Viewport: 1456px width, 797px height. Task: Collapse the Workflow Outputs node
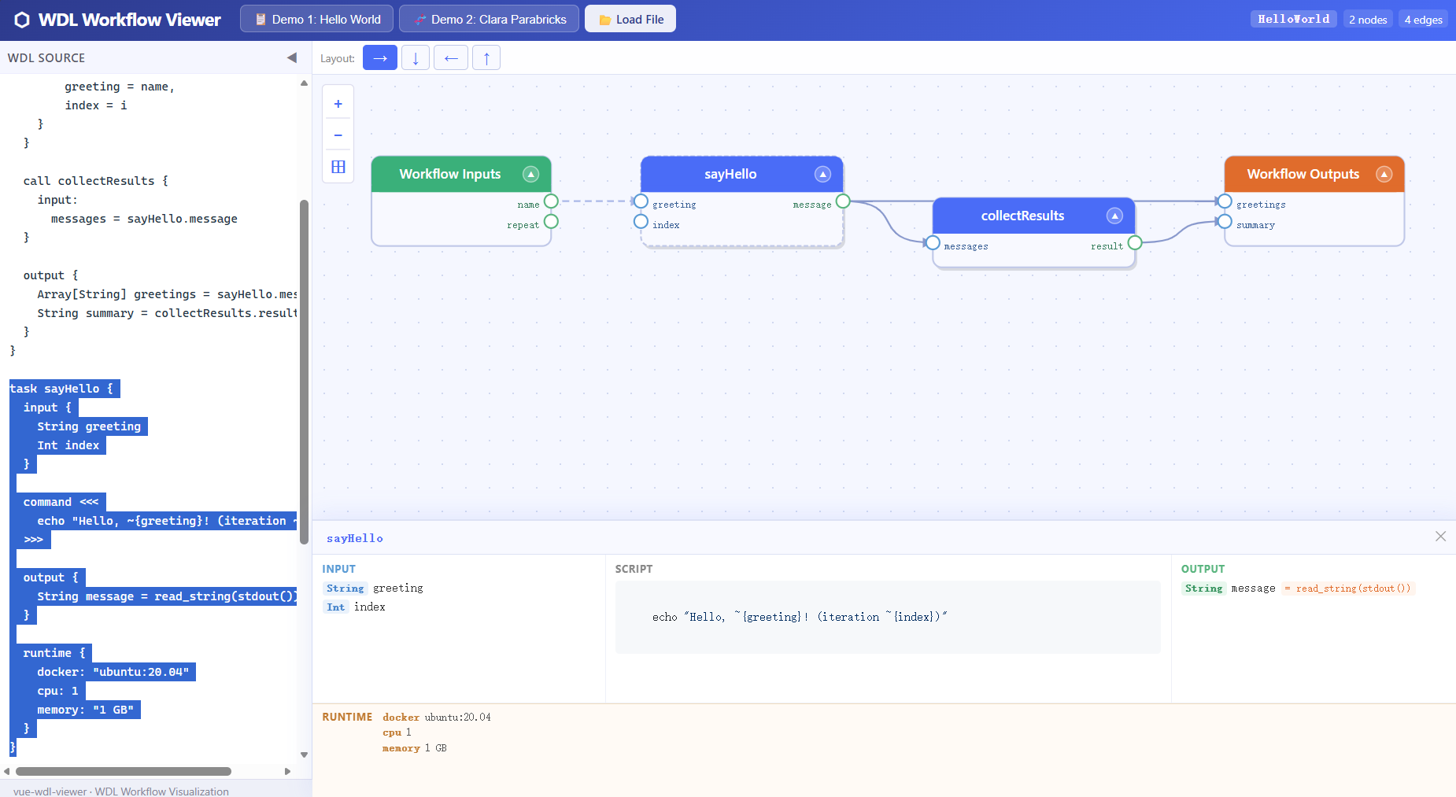(x=1384, y=174)
